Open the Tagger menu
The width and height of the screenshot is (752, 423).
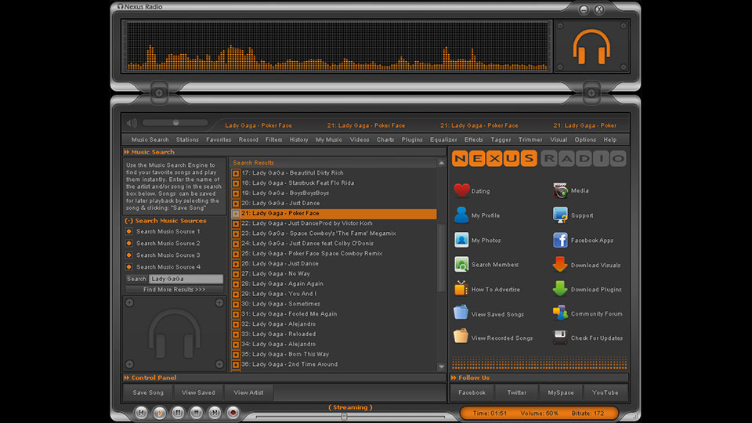[x=501, y=139]
